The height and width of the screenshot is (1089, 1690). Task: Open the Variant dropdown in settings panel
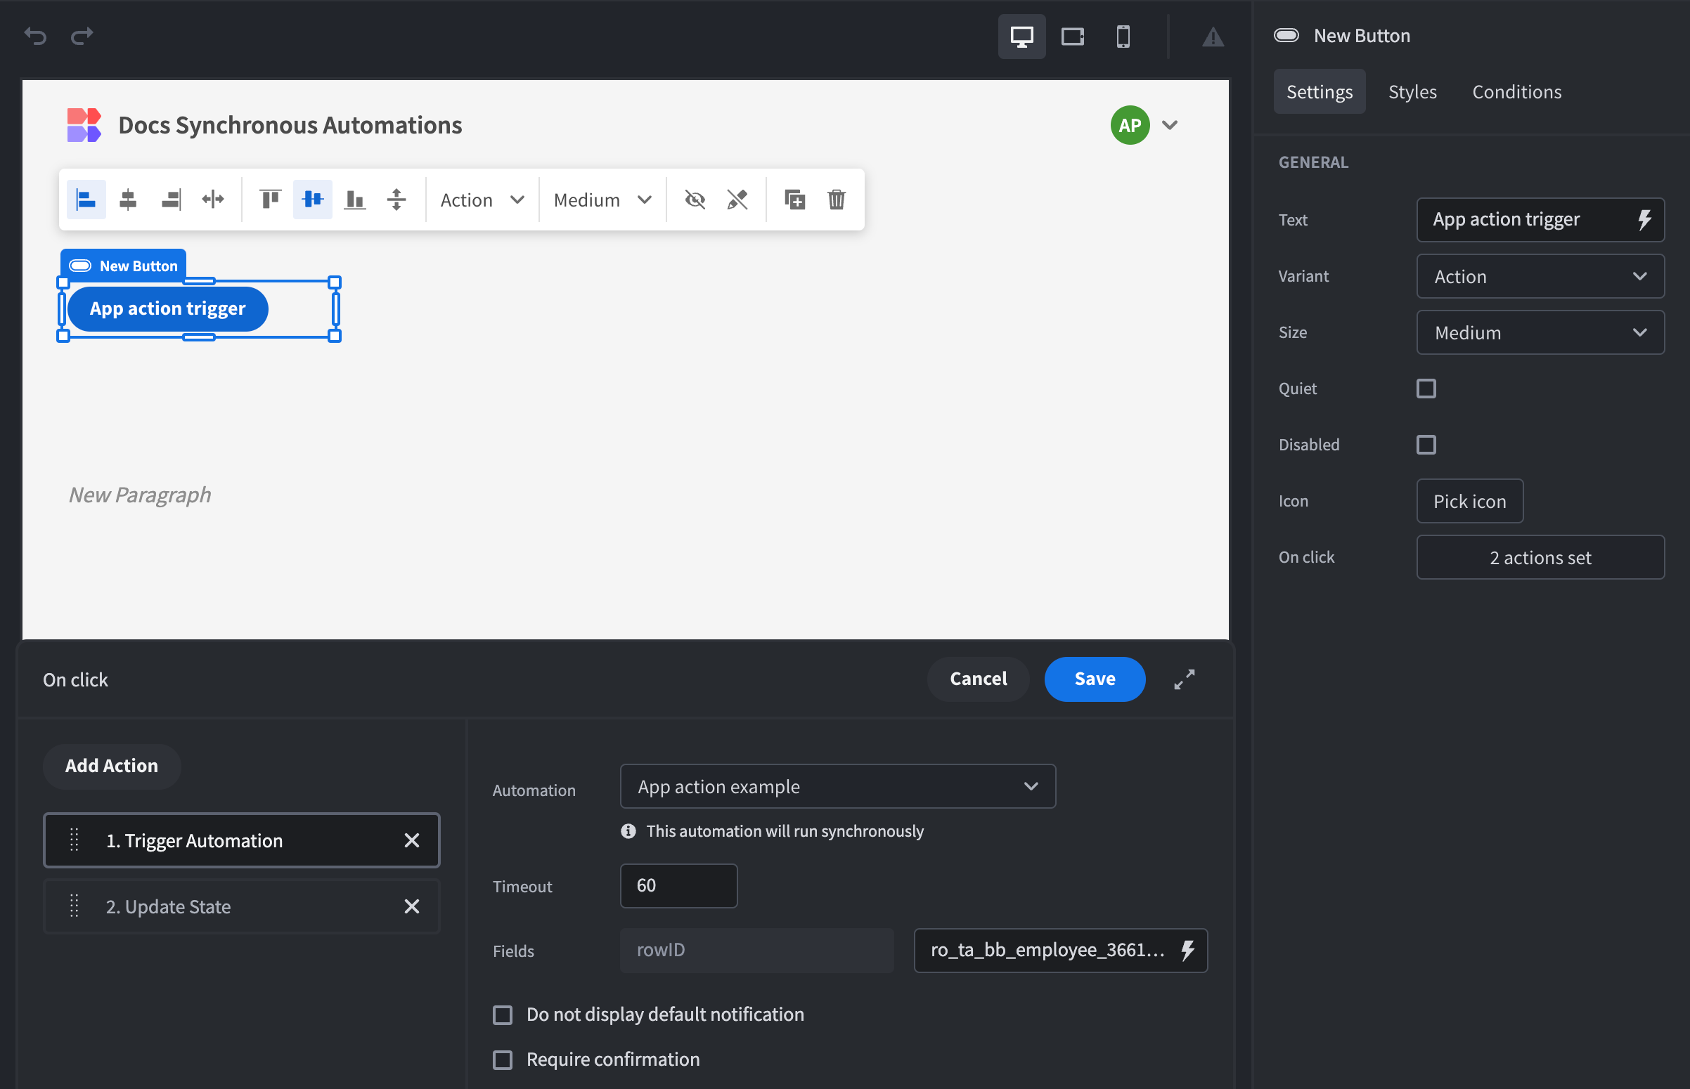pyautogui.click(x=1540, y=277)
